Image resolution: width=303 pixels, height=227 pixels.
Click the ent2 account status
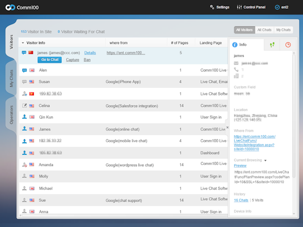click(x=282, y=7)
